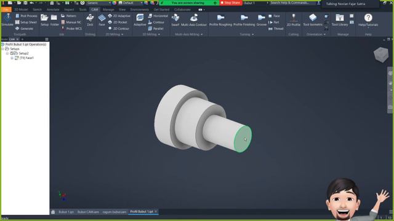Switch to View ribbon tab
The height and width of the screenshot is (221, 394).
point(122,10)
